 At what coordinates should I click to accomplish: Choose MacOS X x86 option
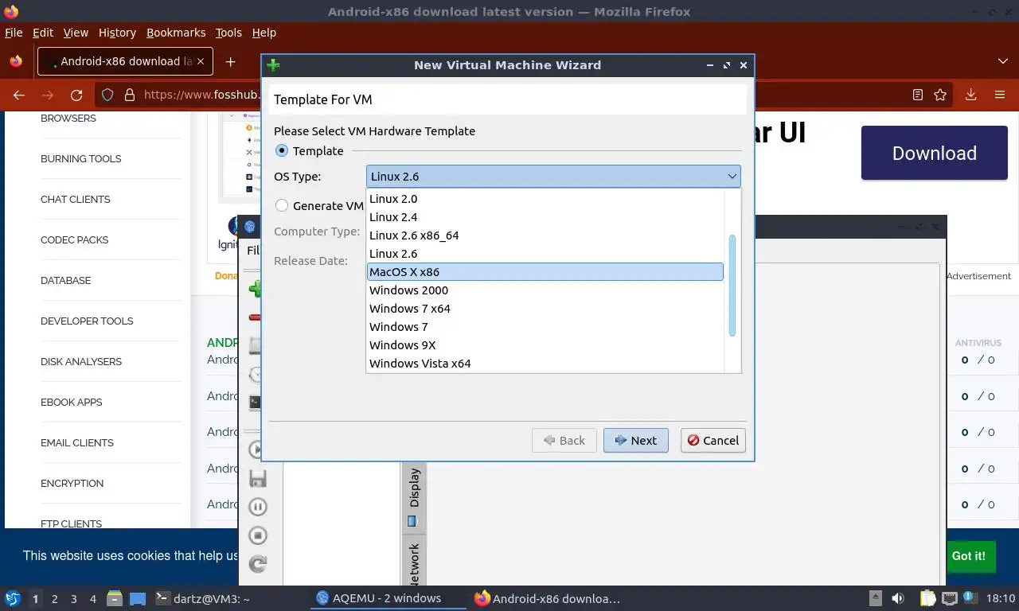[x=545, y=272]
